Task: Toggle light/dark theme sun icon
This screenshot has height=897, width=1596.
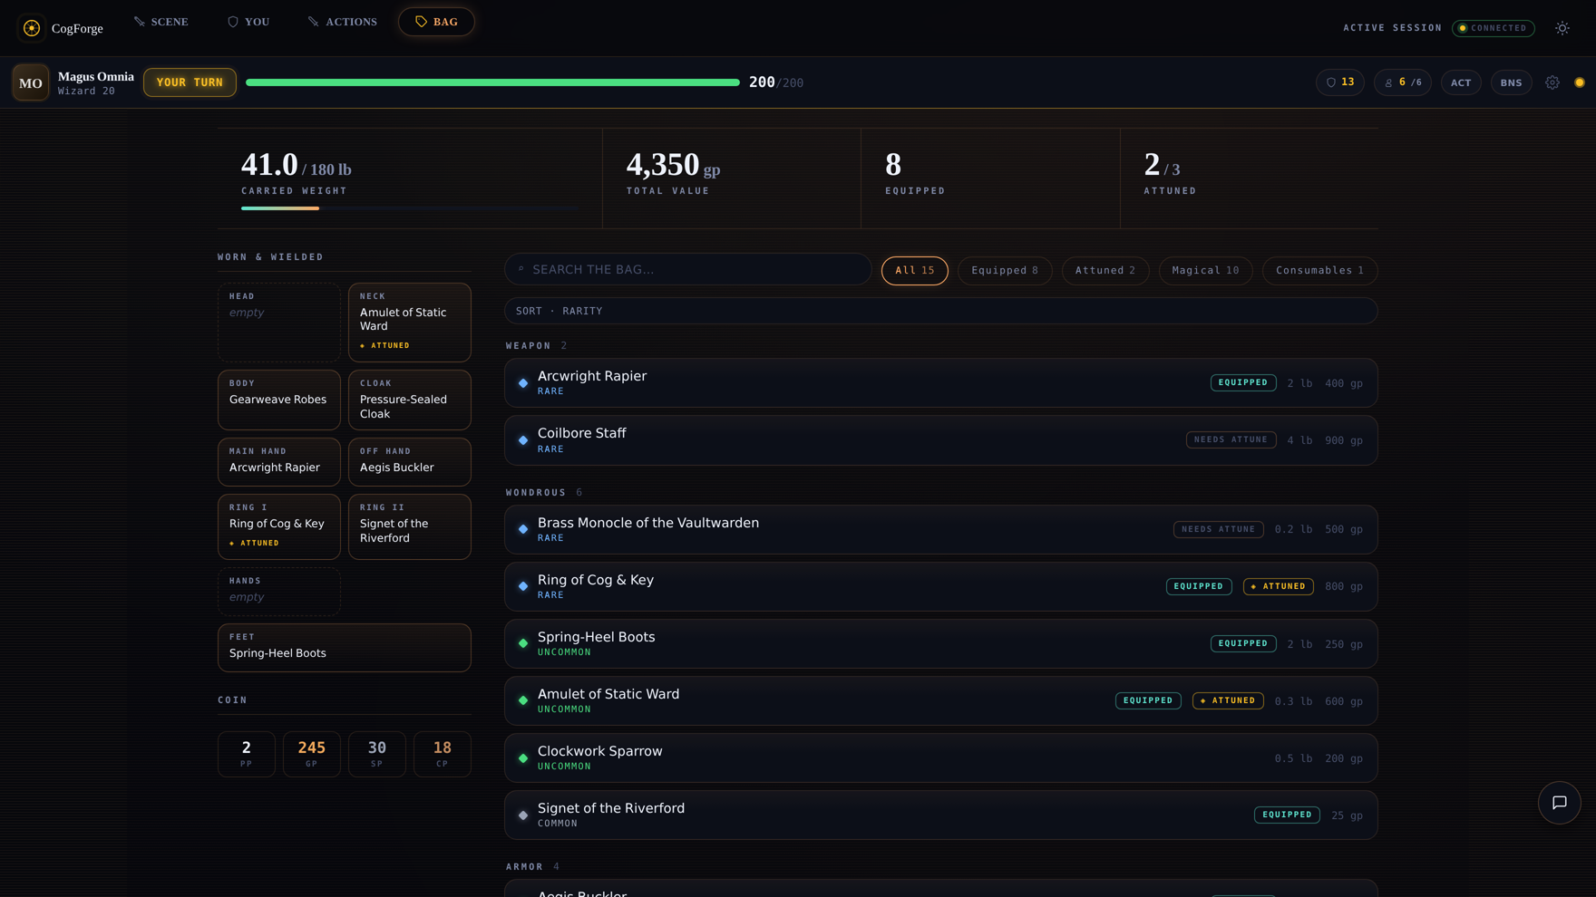Action: [1562, 28]
